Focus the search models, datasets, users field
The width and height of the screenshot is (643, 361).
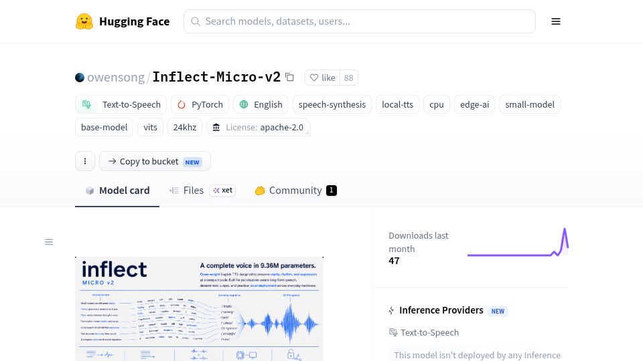coord(359,21)
